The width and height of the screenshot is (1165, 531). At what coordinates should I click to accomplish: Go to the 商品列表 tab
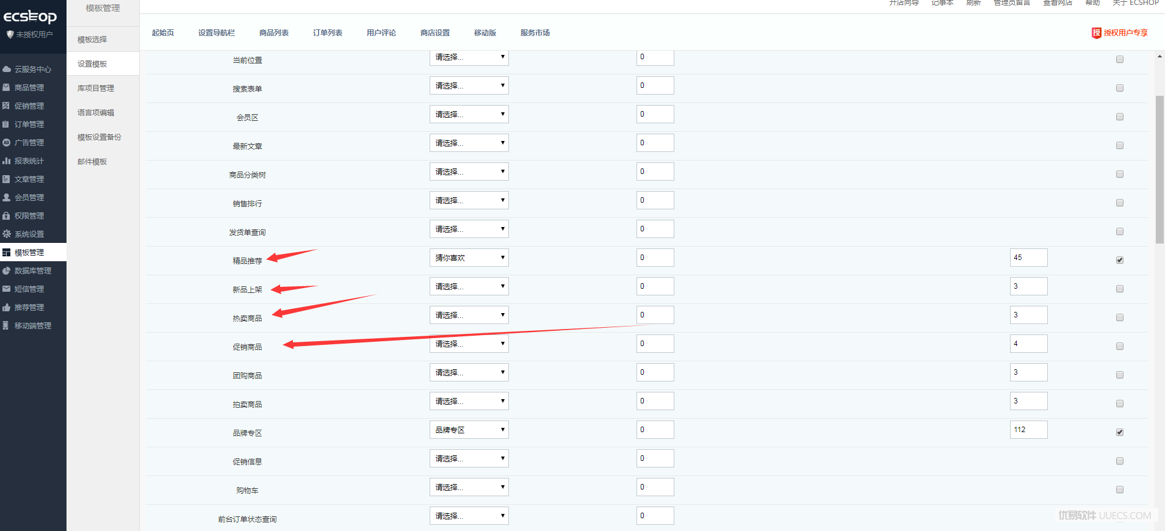274,33
